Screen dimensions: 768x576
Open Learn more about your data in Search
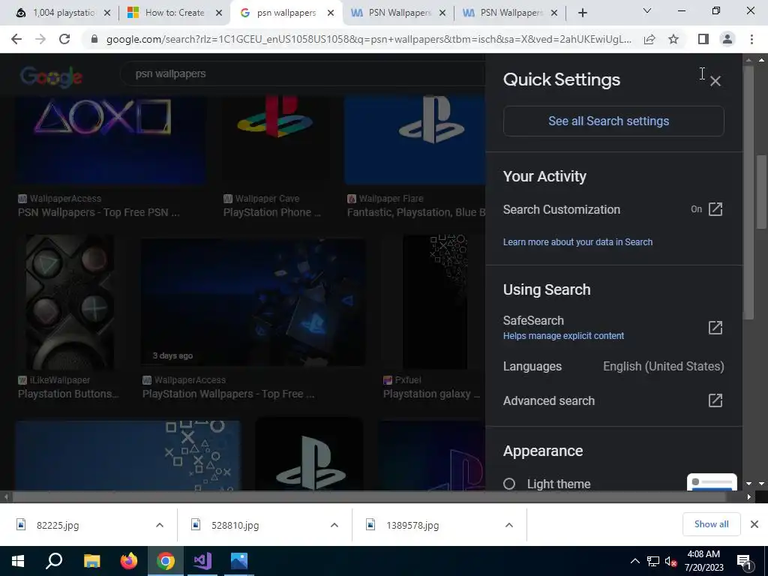click(x=577, y=242)
